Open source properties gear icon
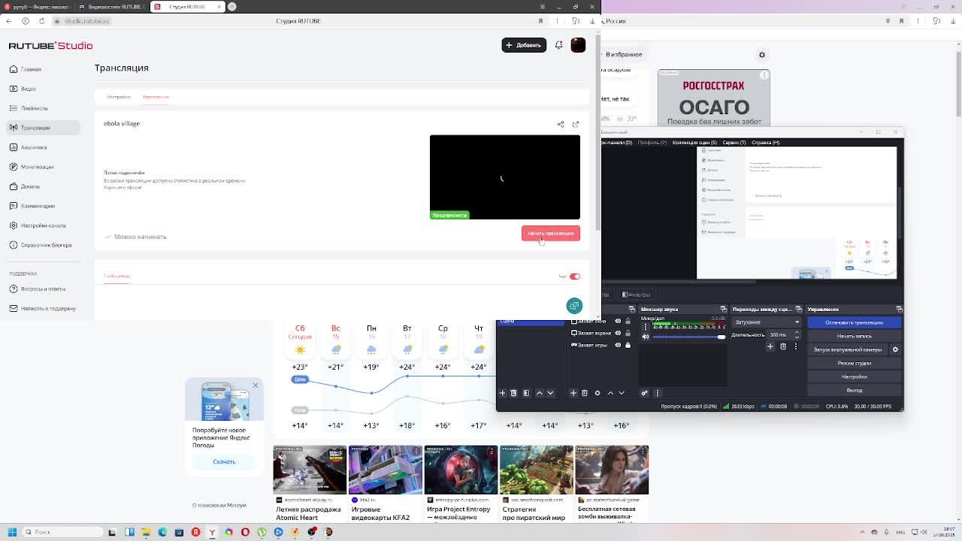 coord(597,393)
